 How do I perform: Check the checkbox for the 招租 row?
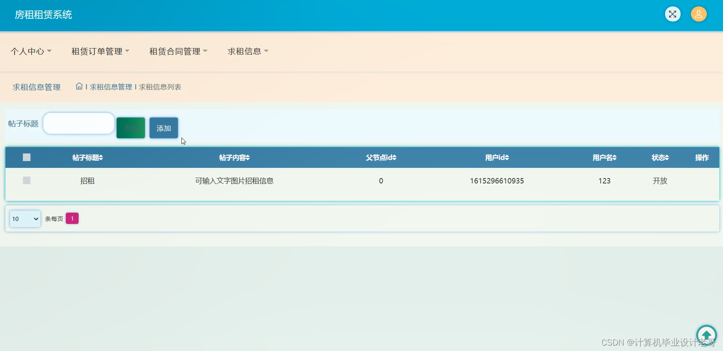(26, 180)
